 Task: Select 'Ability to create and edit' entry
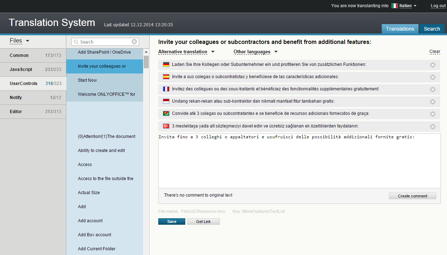click(105, 151)
